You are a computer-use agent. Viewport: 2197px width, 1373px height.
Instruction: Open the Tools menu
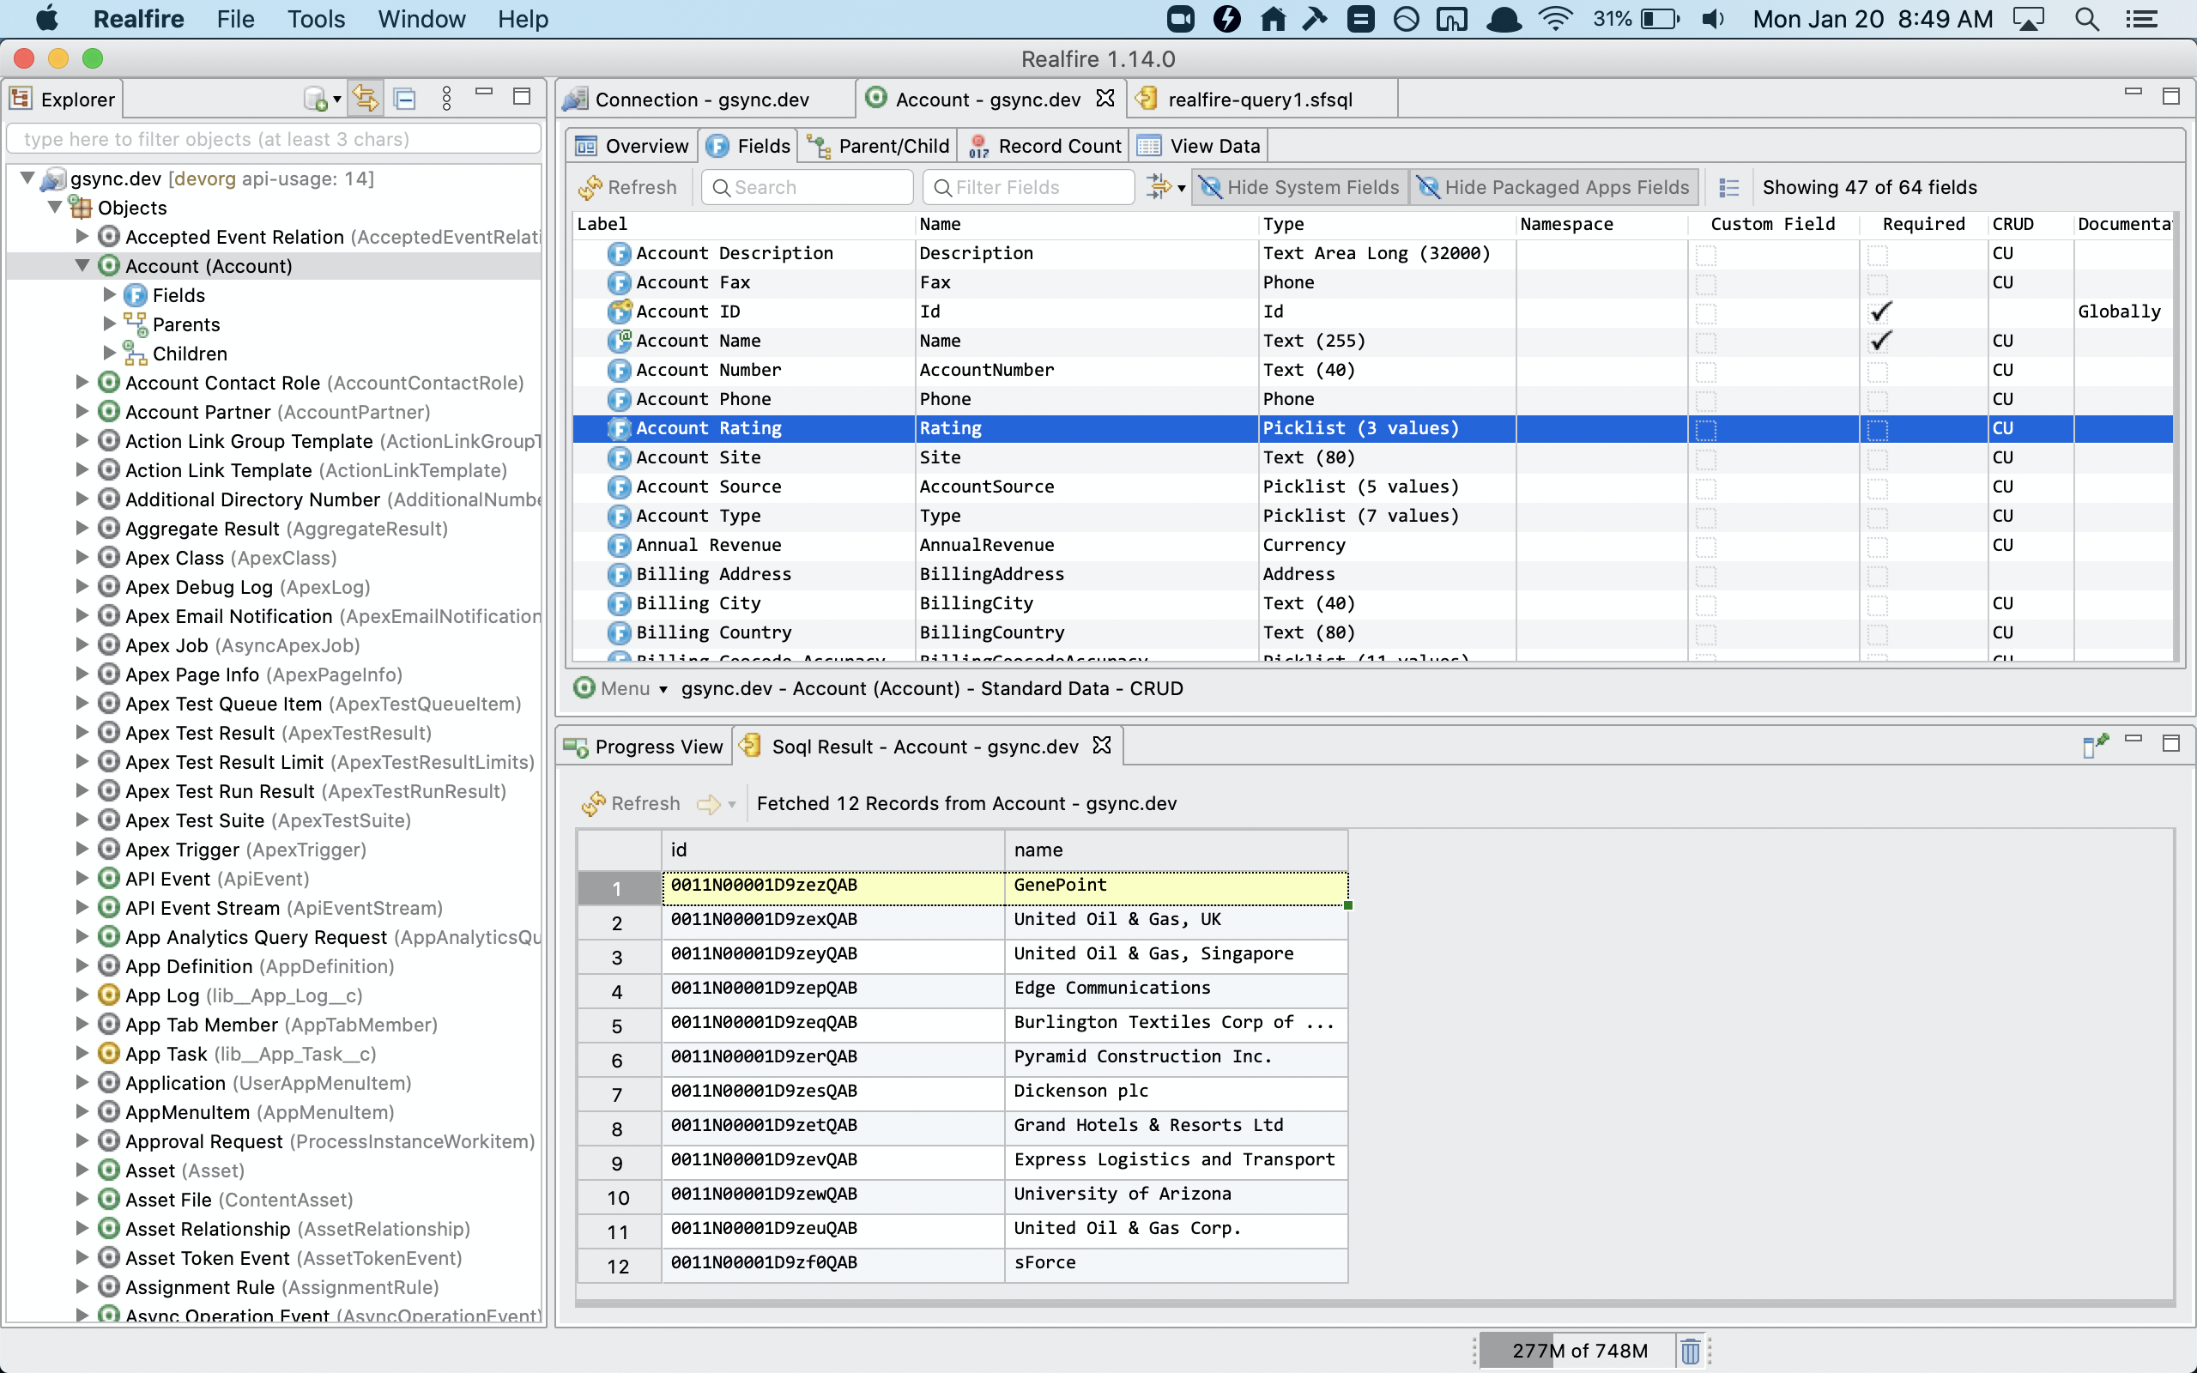[x=315, y=19]
